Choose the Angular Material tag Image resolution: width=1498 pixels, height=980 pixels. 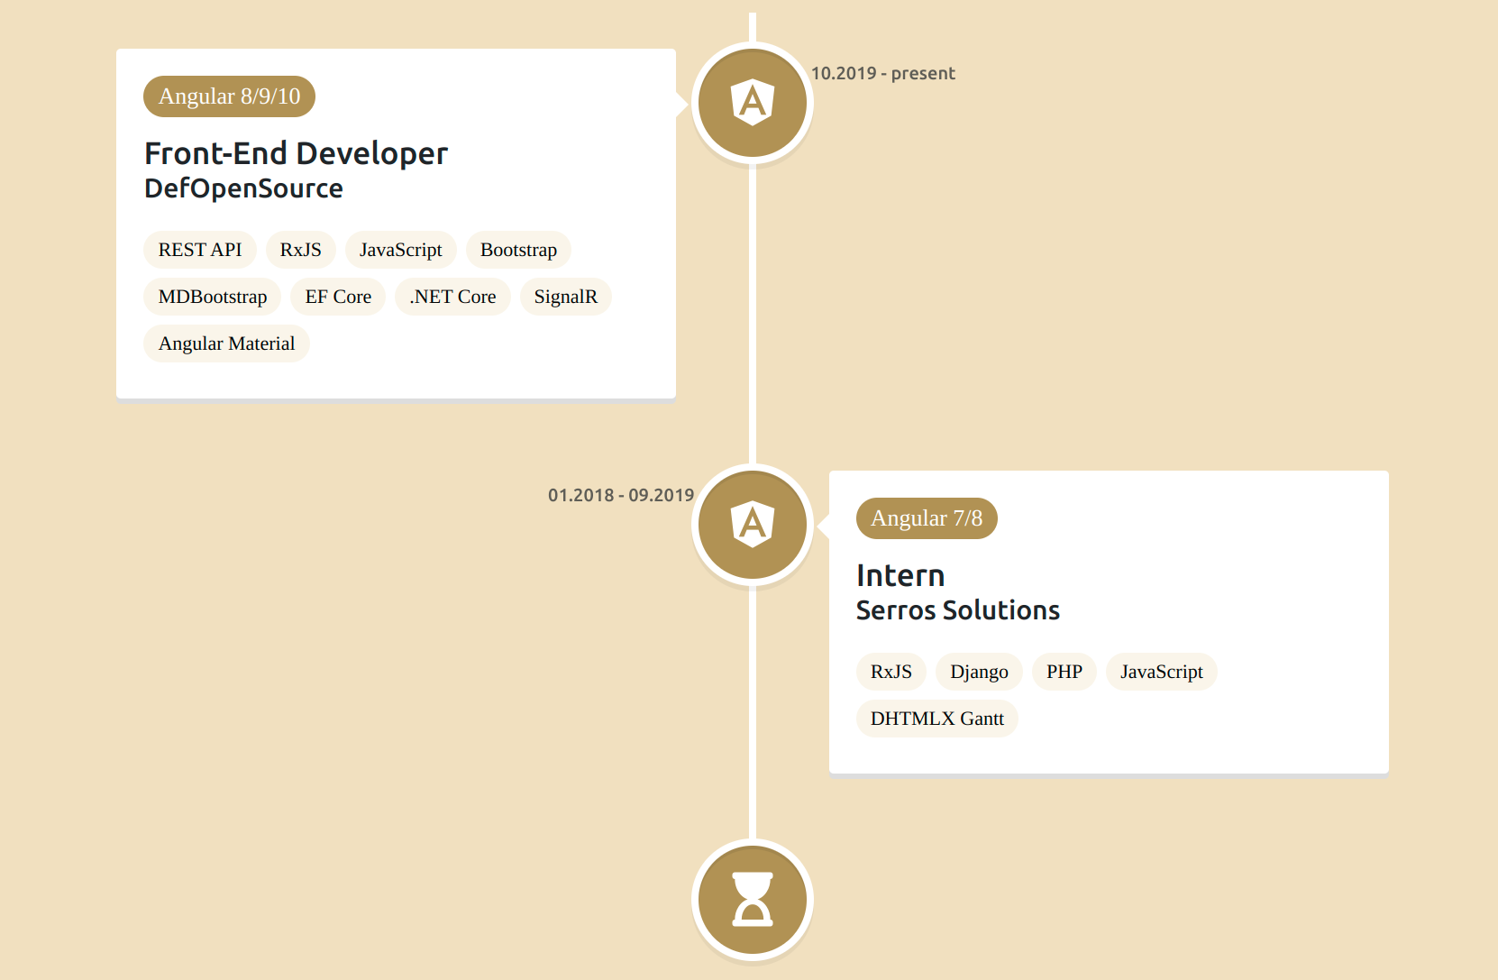point(226,343)
